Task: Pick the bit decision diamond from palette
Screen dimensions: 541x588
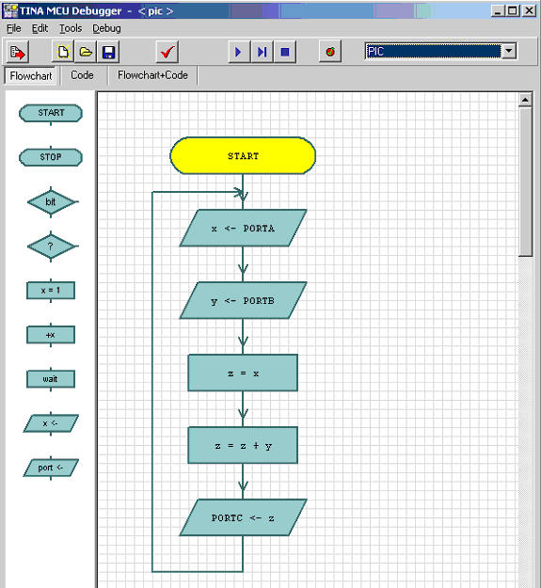Action: 51,202
